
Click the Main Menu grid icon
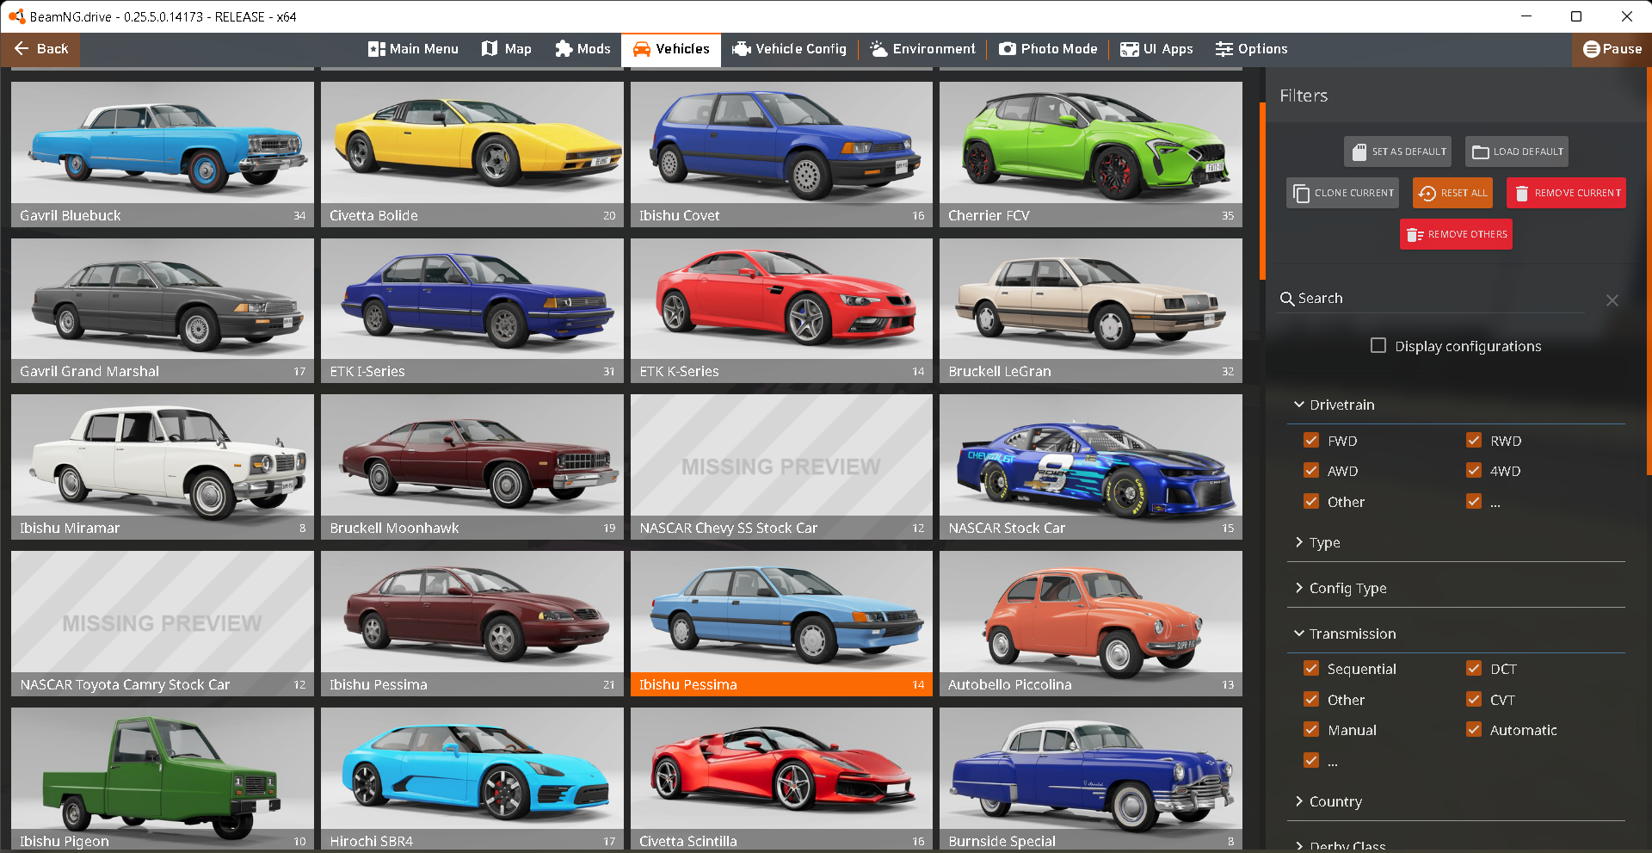click(x=376, y=49)
